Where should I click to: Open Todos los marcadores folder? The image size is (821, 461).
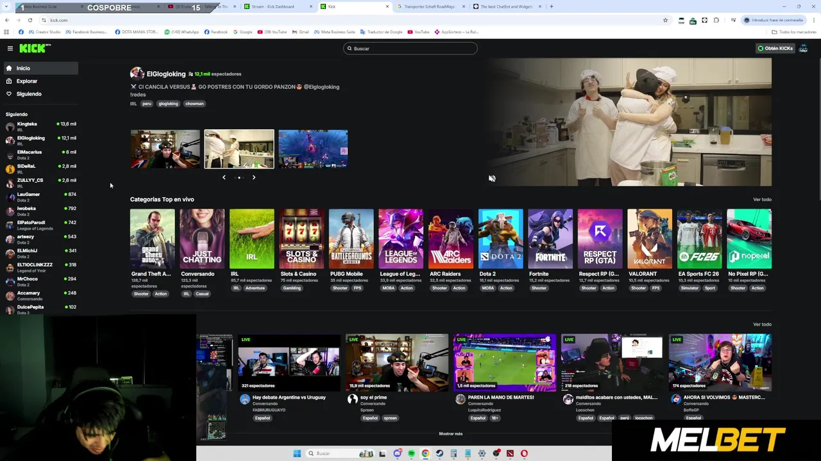pos(794,32)
